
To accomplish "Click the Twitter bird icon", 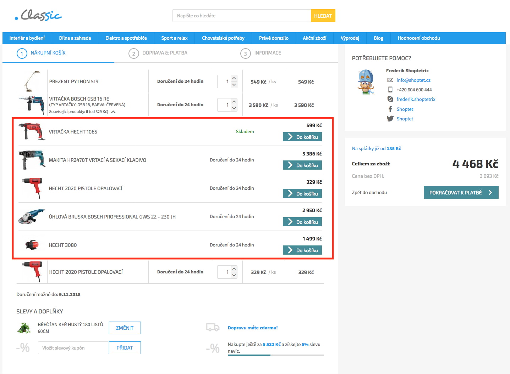I will pos(390,119).
